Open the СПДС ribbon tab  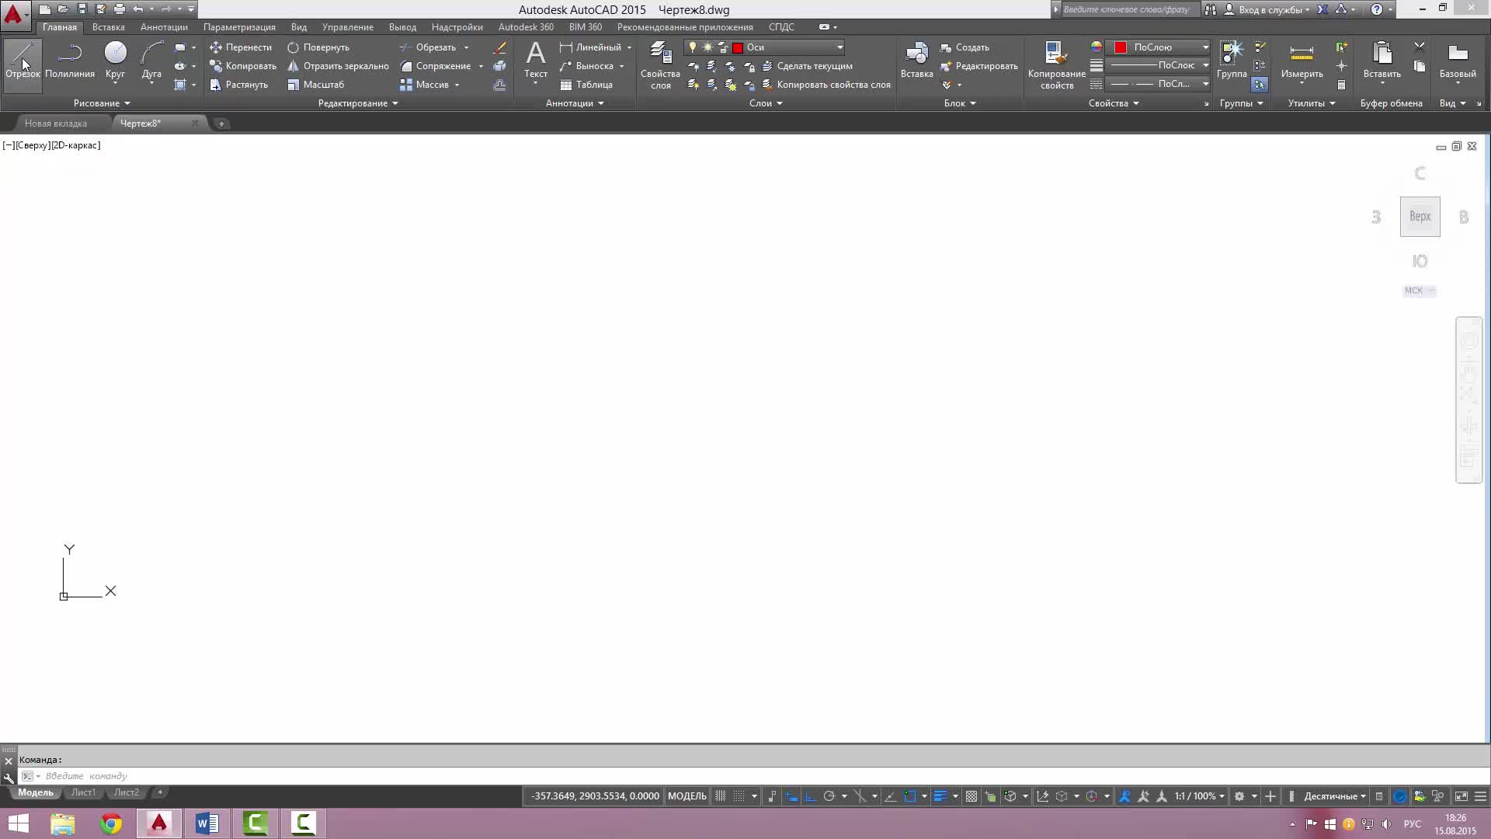[781, 27]
